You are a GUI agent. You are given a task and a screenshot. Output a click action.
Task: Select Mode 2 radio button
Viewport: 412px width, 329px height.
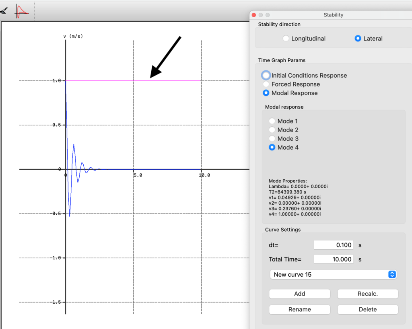click(272, 130)
